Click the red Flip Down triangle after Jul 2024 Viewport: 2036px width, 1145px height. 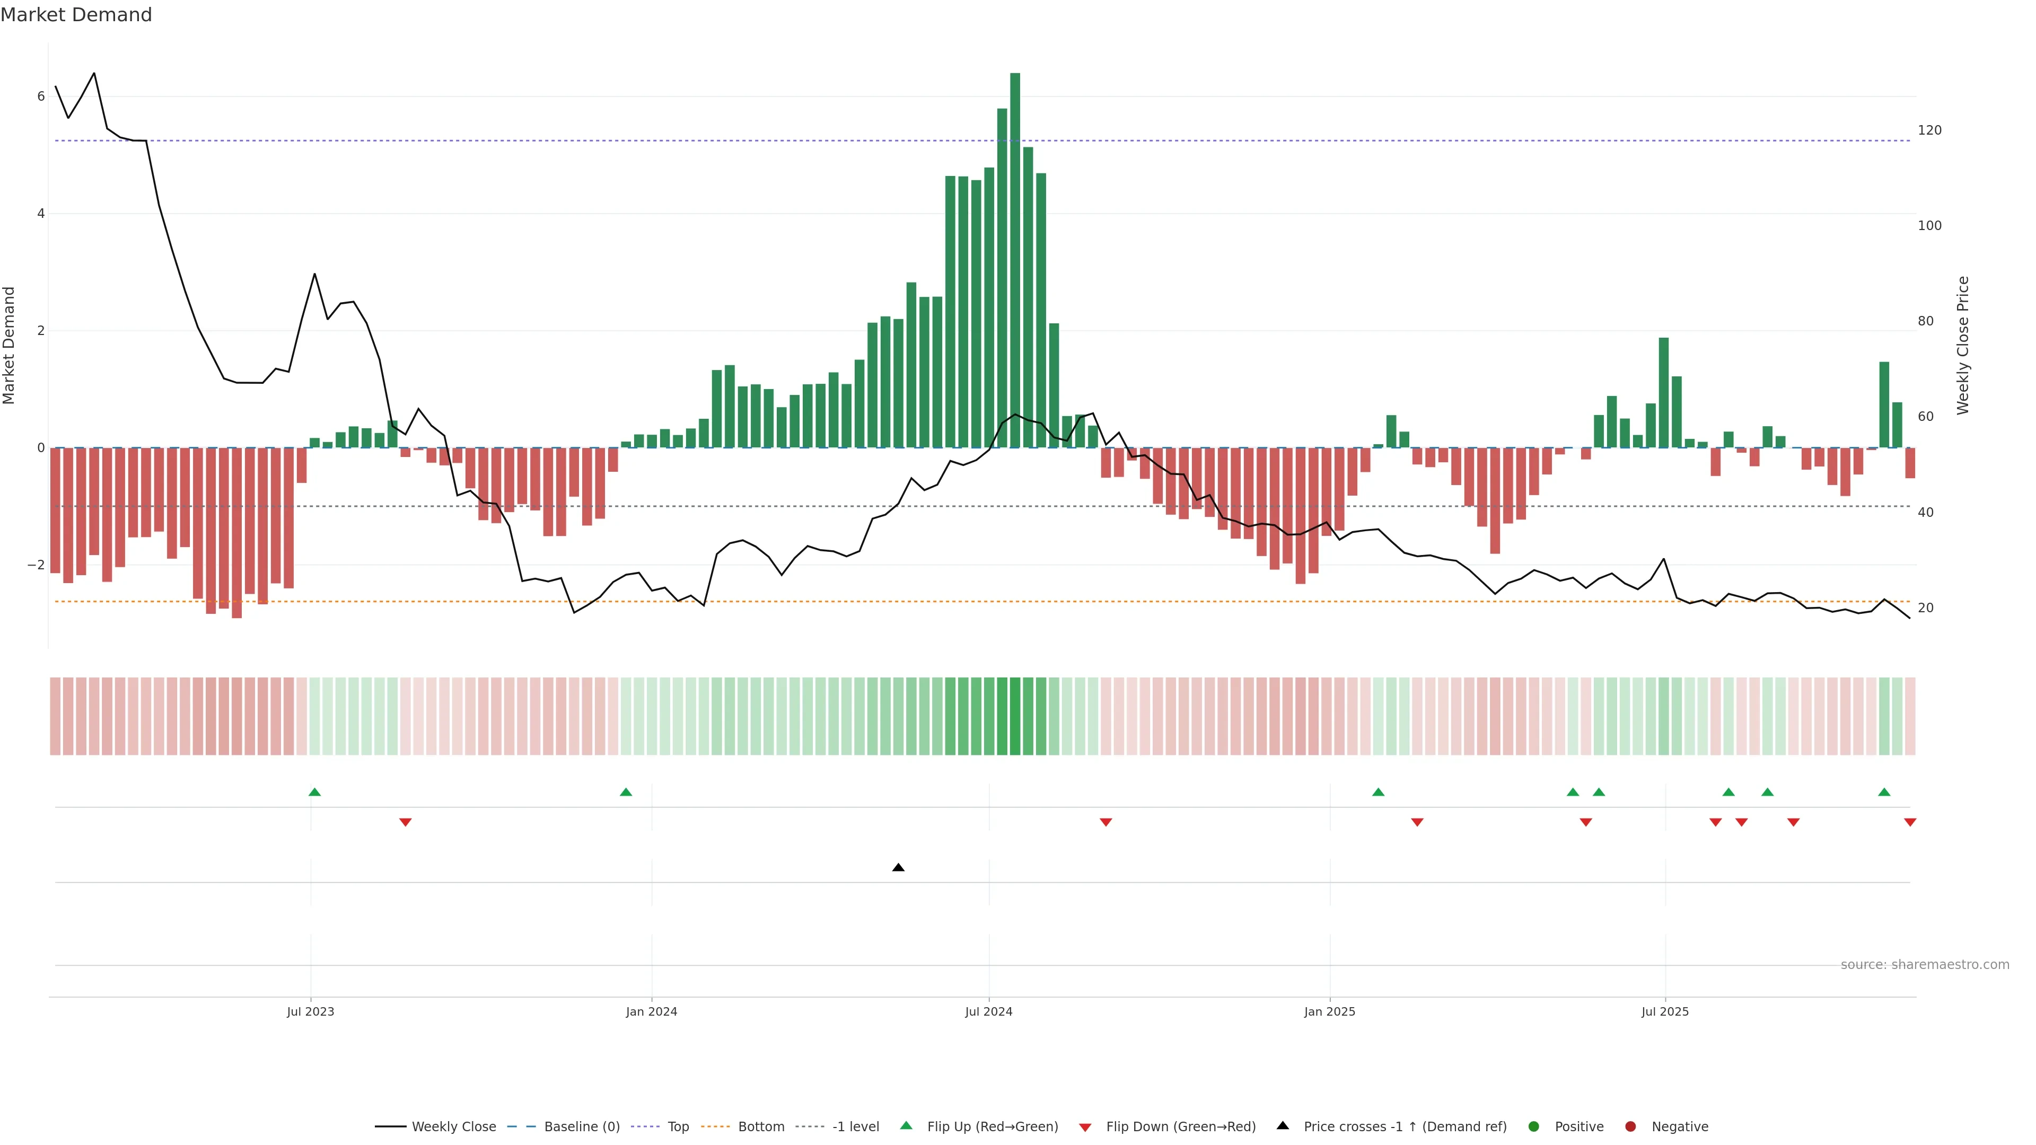pyautogui.click(x=1105, y=823)
